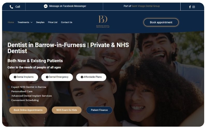This screenshot has width=206, height=129.
Task: Click the arrow icon on Dental Implants
Action: click(15, 77)
